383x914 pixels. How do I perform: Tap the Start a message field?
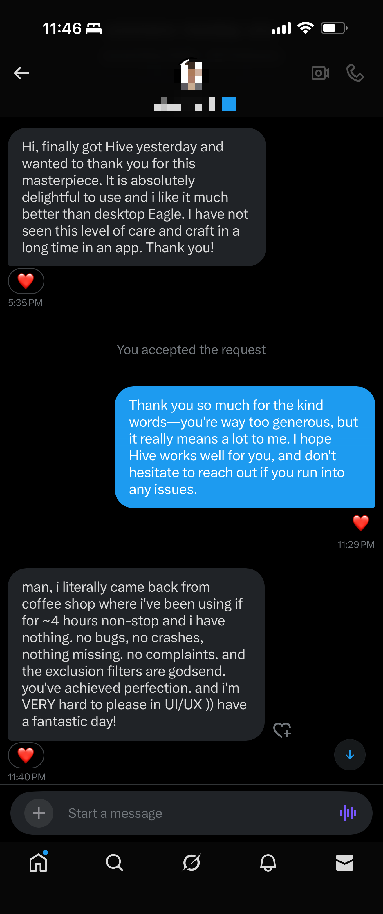(192, 813)
